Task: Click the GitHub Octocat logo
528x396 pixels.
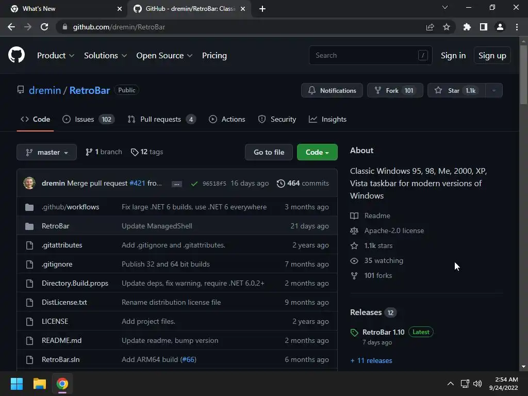Action: pyautogui.click(x=16, y=55)
